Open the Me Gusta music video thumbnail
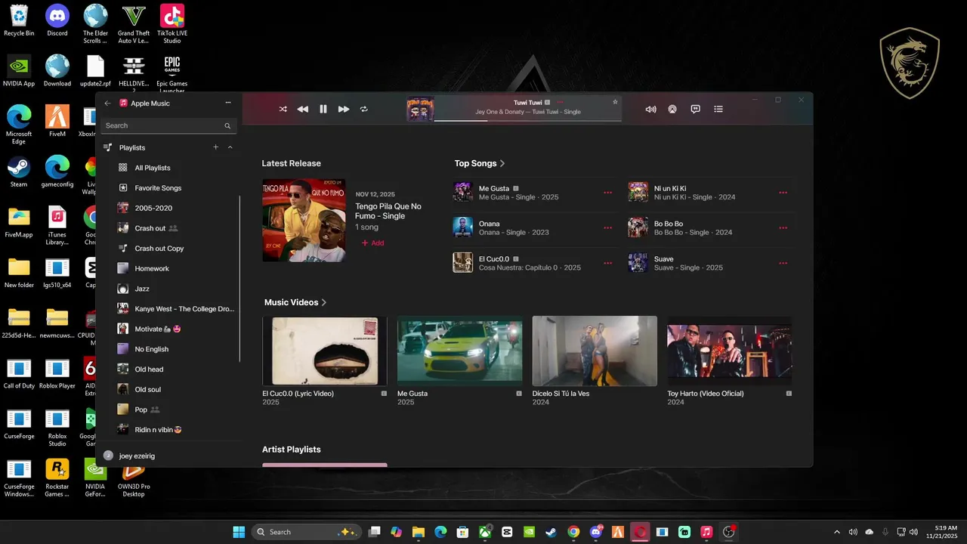This screenshot has height=544, width=967. click(459, 351)
